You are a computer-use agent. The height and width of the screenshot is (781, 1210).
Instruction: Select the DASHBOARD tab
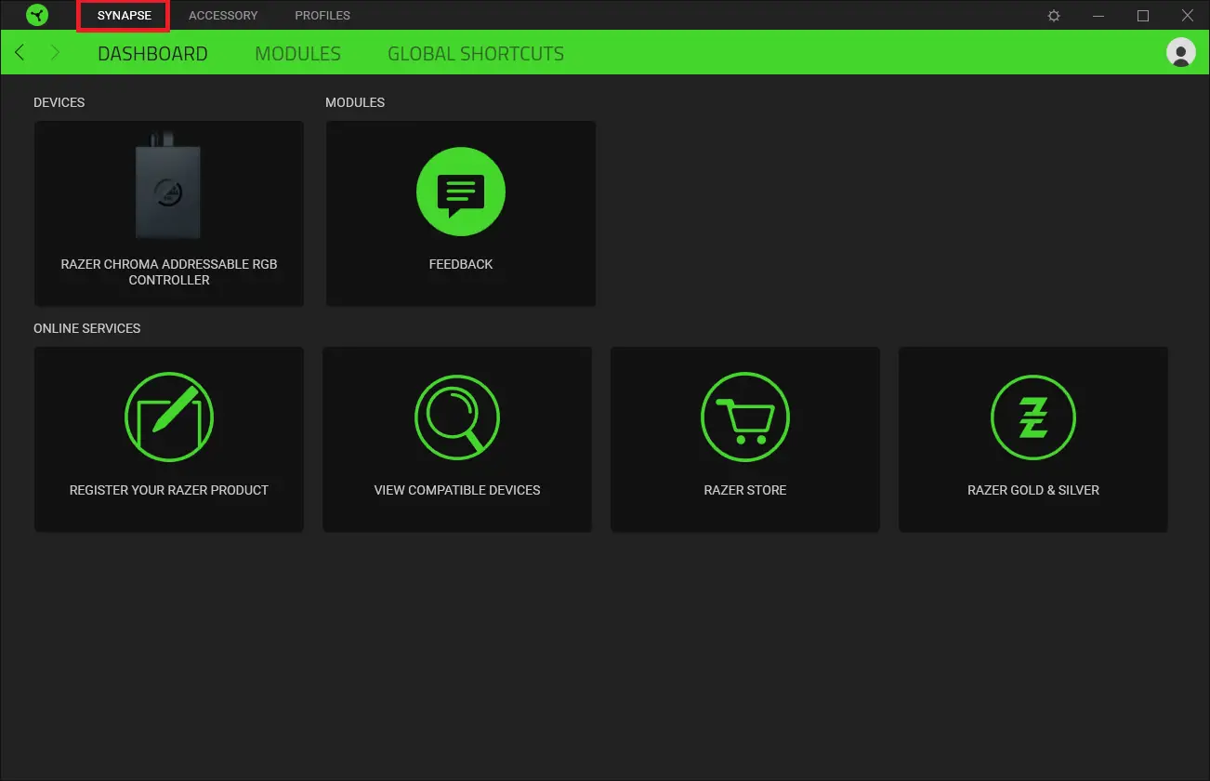tap(152, 53)
